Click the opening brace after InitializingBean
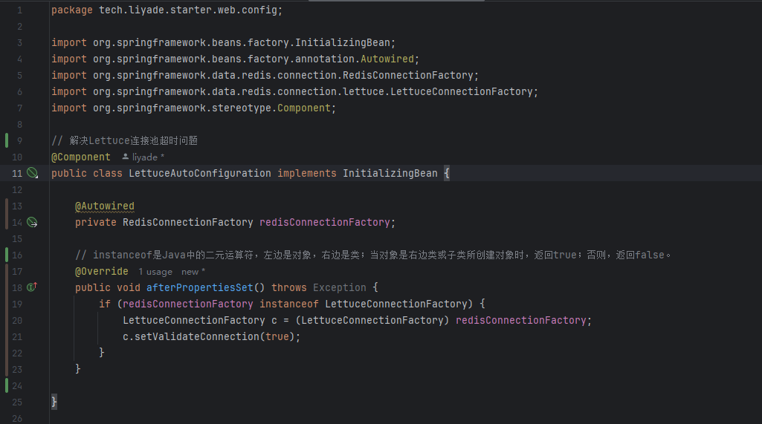The height and width of the screenshot is (424, 762). [447, 174]
